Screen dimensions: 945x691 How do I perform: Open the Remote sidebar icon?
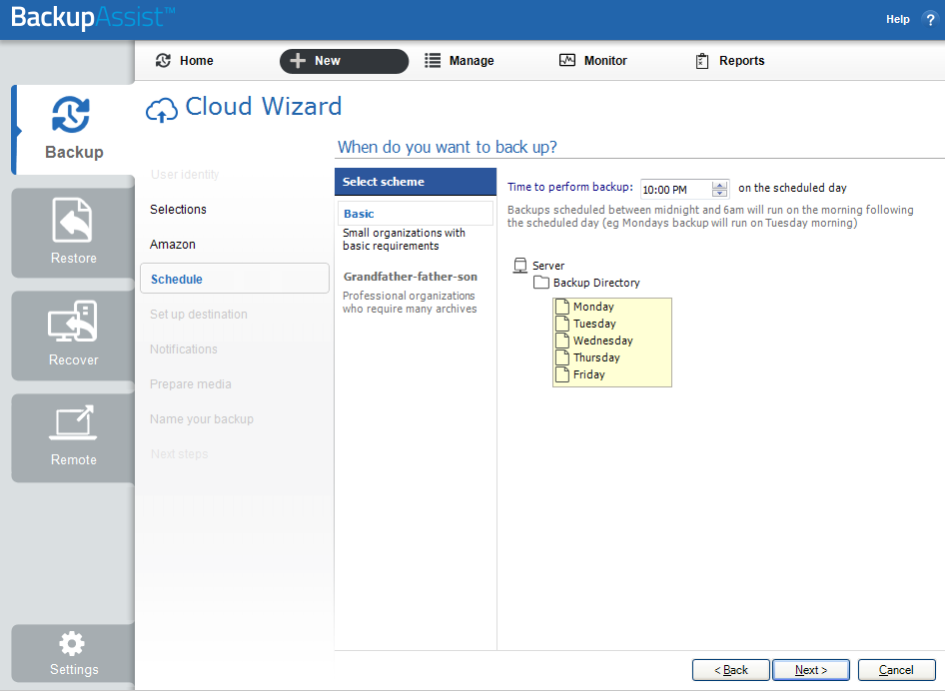(x=73, y=422)
